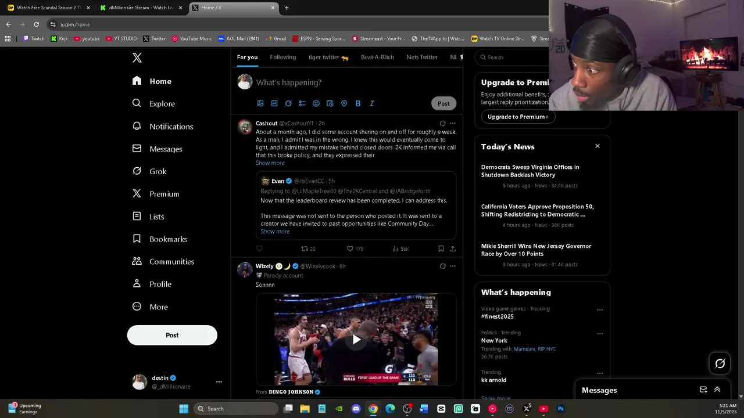Share the Cashout post
This screenshot has height=418, width=744.
click(453, 248)
